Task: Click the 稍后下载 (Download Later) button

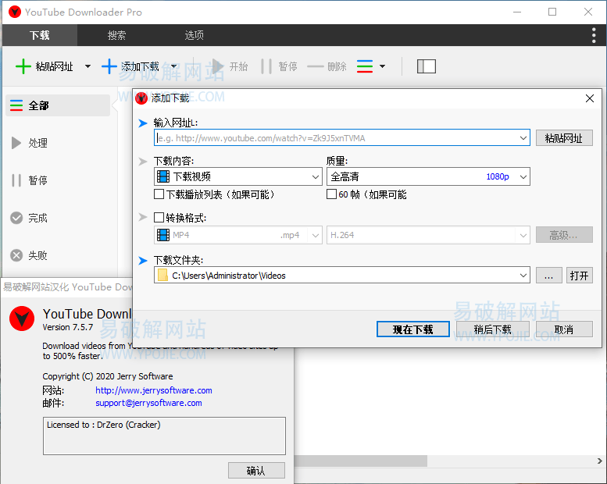Action: (x=493, y=329)
